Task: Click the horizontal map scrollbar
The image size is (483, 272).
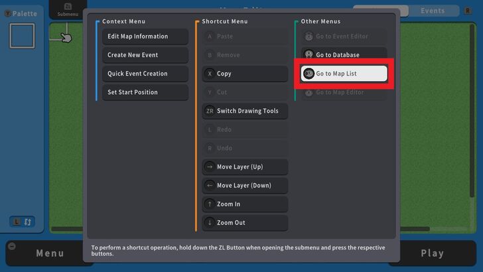Action: pyautogui.click(x=66, y=230)
